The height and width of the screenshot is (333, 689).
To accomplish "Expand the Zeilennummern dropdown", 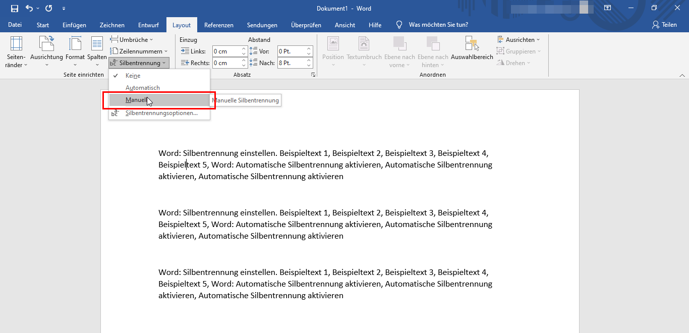I will point(139,51).
